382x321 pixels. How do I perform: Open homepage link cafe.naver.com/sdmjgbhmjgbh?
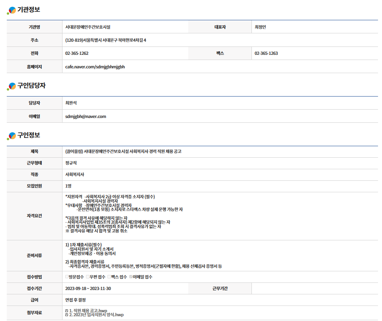point(95,67)
